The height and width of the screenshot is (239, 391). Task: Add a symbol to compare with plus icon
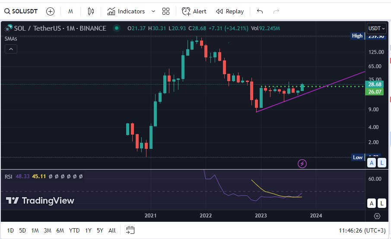pyautogui.click(x=50, y=11)
